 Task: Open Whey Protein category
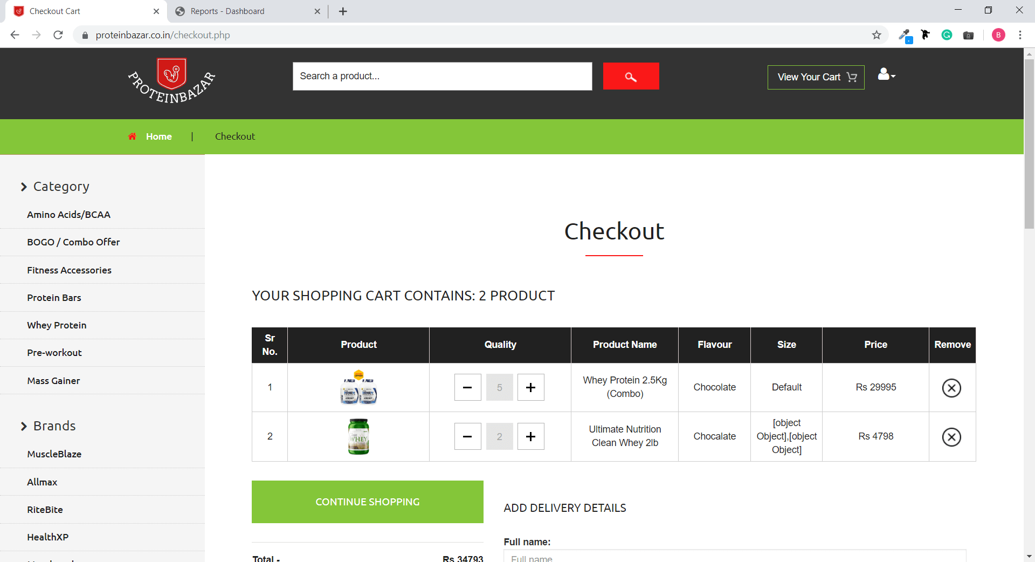tap(57, 325)
